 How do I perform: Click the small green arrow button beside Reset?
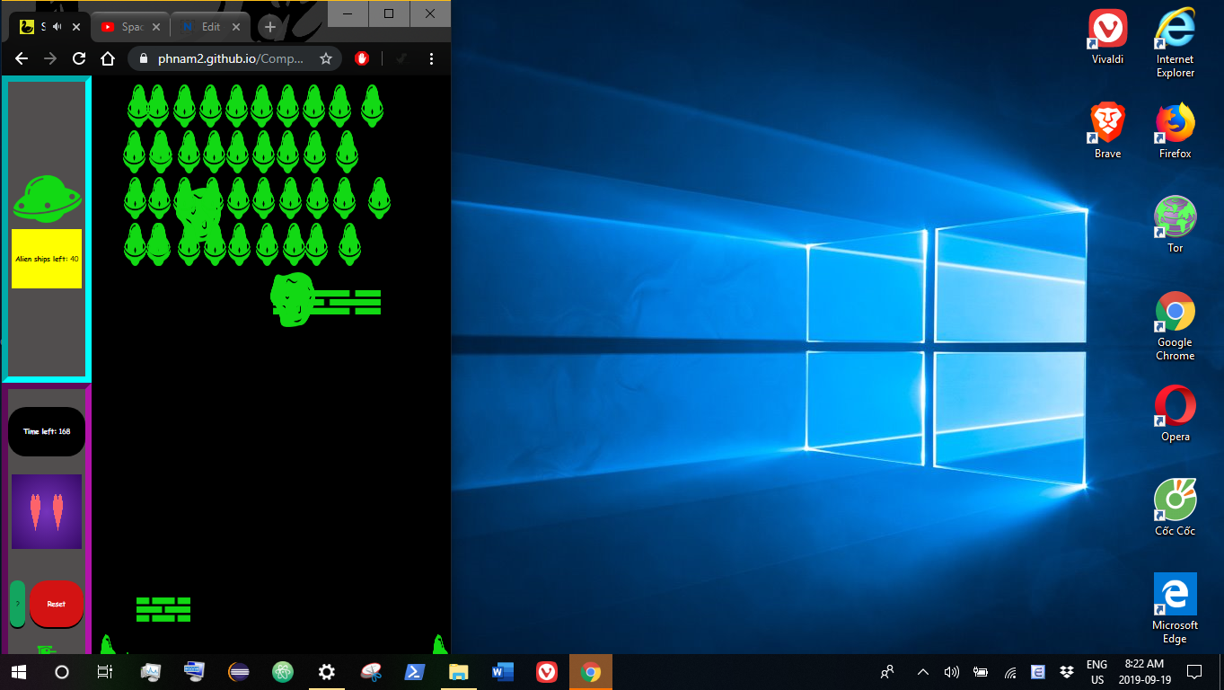(17, 604)
